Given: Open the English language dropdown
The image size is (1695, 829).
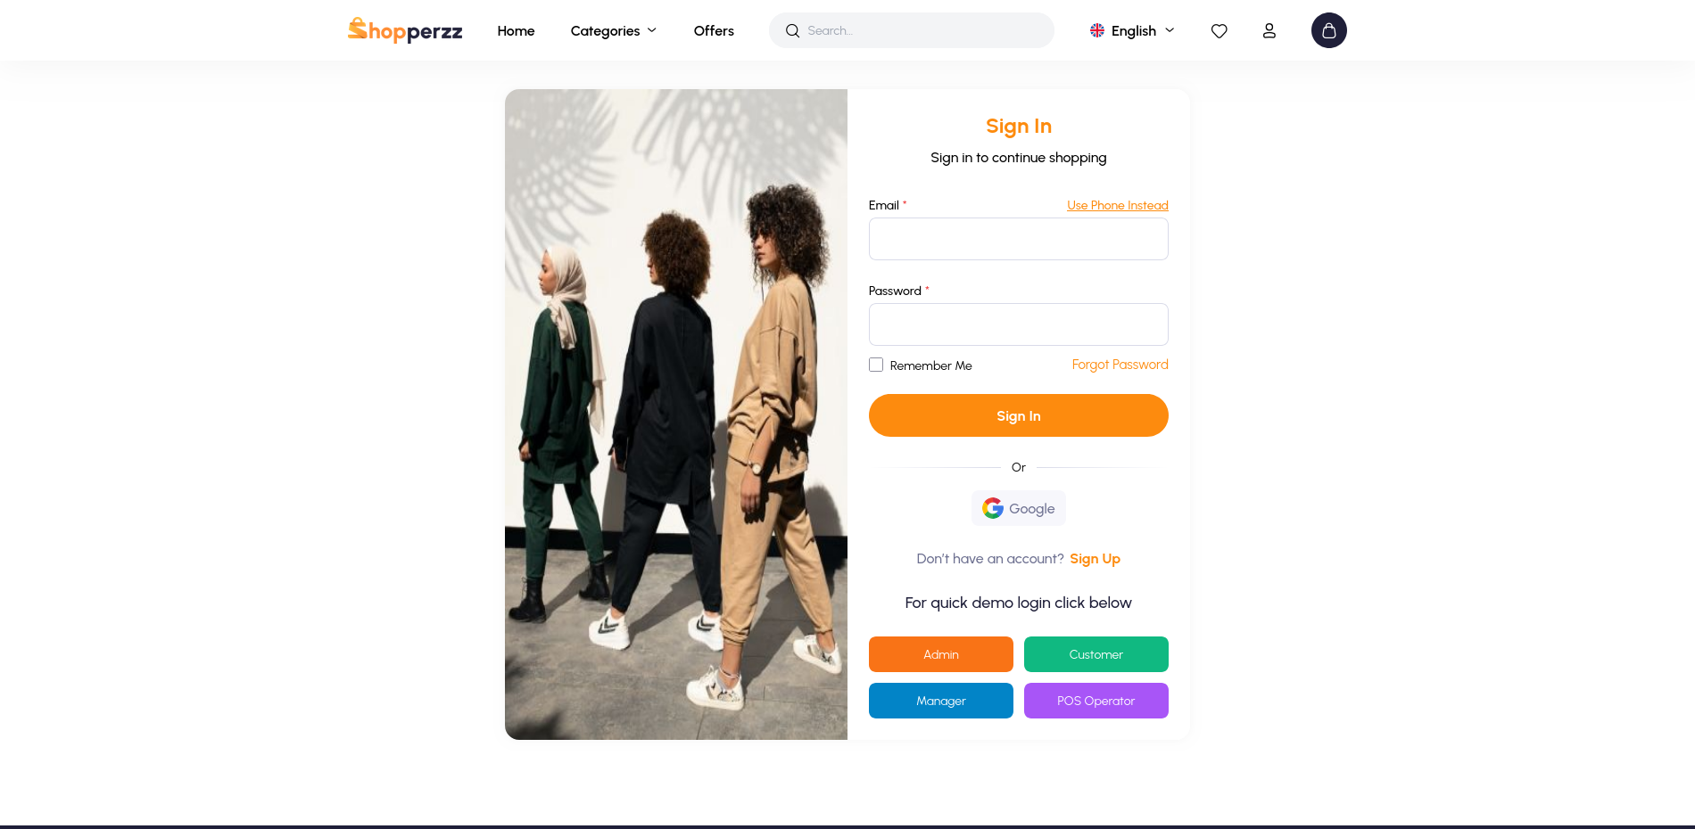Looking at the screenshot, I should coord(1134,31).
